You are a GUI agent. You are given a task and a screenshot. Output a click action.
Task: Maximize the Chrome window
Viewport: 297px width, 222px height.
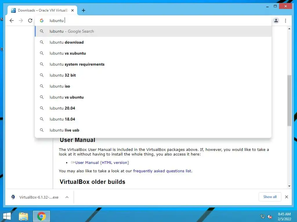click(275, 6)
